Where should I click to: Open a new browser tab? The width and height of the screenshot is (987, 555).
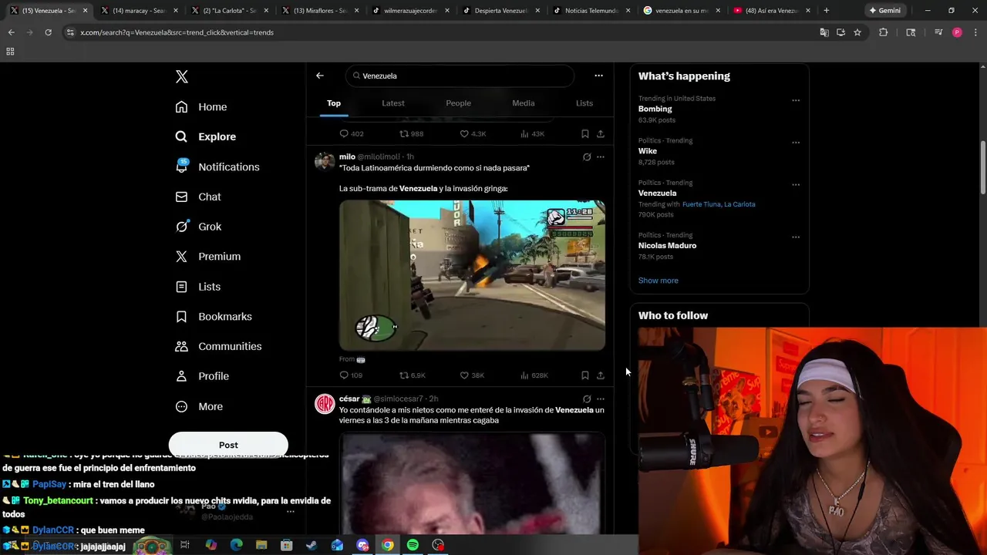(826, 11)
